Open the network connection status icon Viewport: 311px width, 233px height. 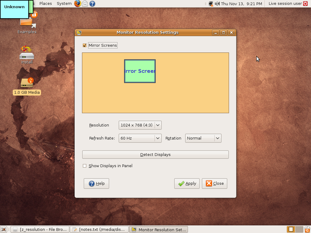pyautogui.click(x=211, y=4)
